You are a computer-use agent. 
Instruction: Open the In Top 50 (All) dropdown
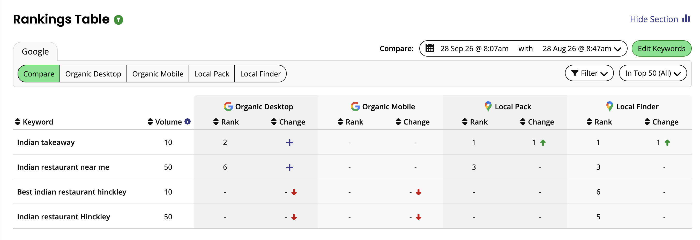point(653,73)
